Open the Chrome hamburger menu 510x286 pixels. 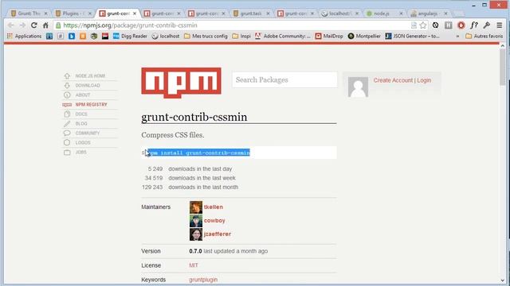tap(500, 25)
